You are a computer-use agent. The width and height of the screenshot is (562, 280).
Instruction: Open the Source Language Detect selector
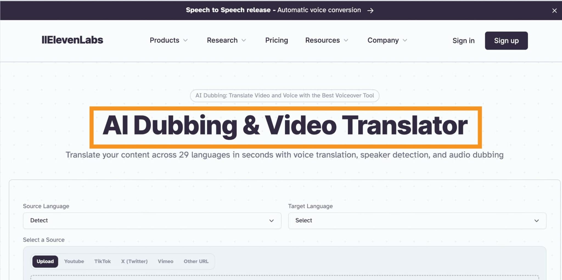152,220
